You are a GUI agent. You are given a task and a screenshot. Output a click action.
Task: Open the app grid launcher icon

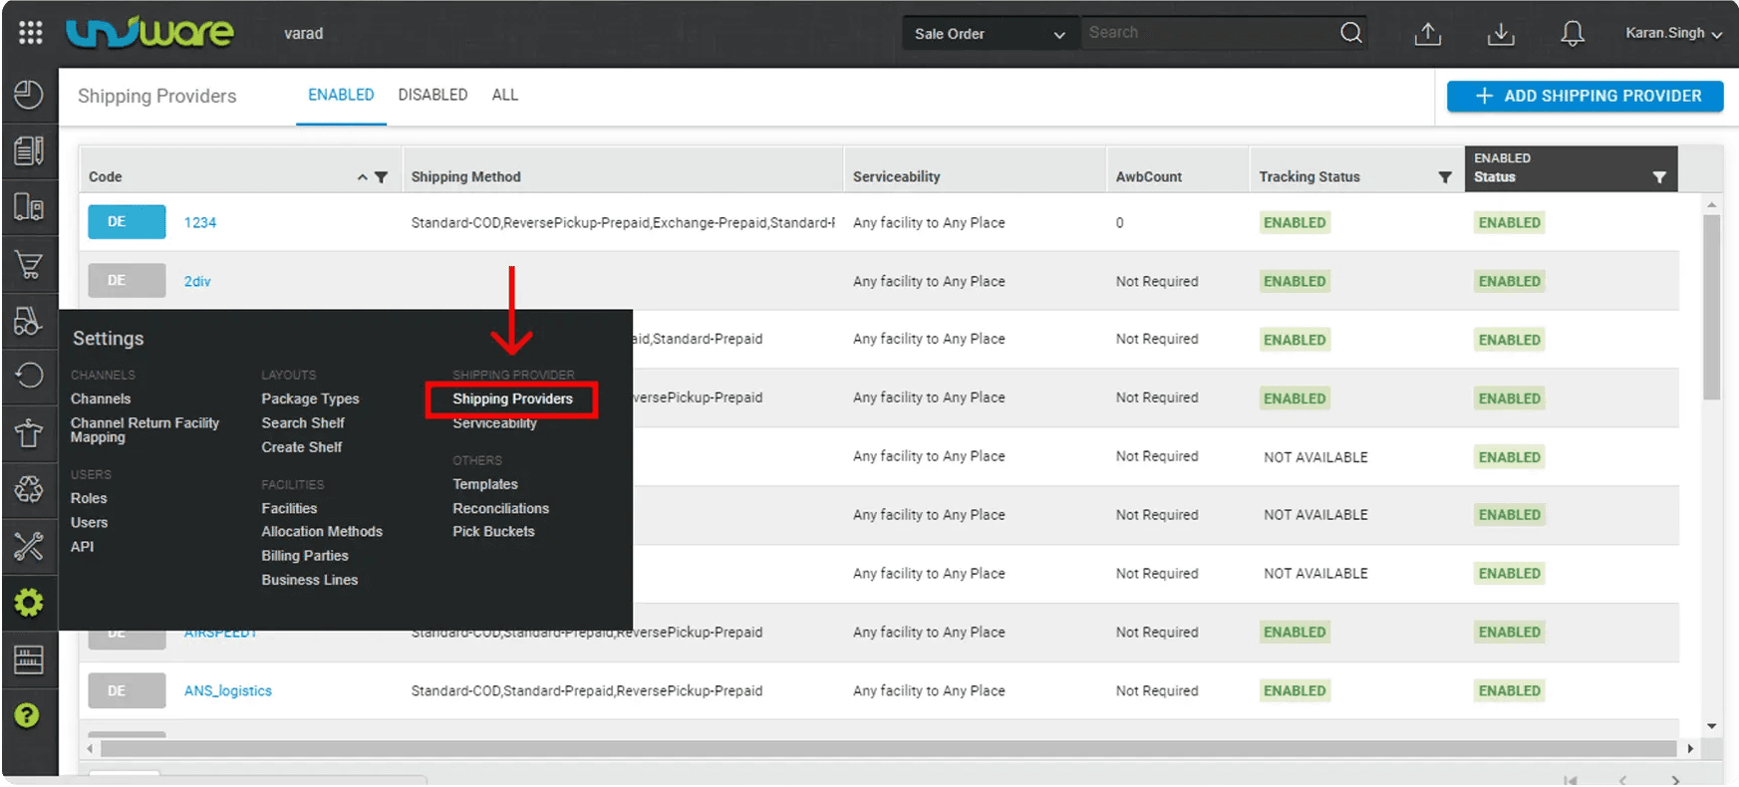31,33
